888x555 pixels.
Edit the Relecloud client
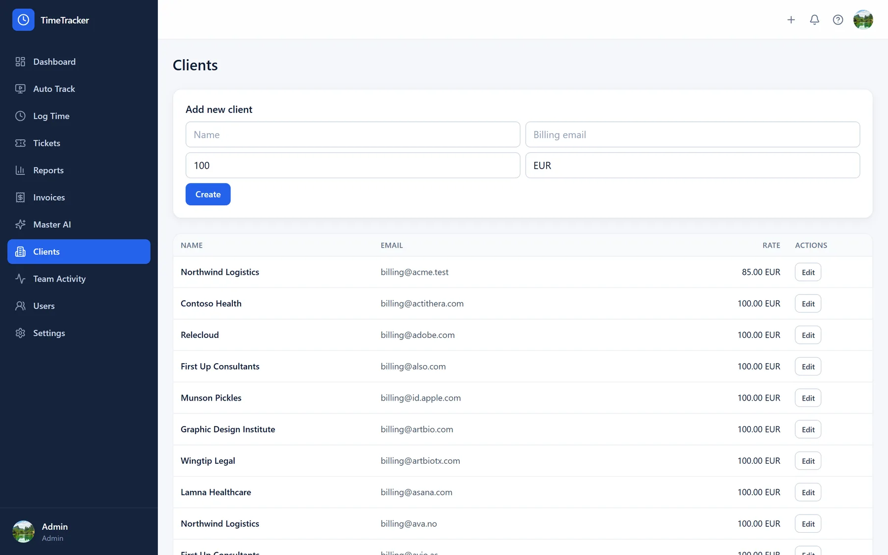point(808,335)
